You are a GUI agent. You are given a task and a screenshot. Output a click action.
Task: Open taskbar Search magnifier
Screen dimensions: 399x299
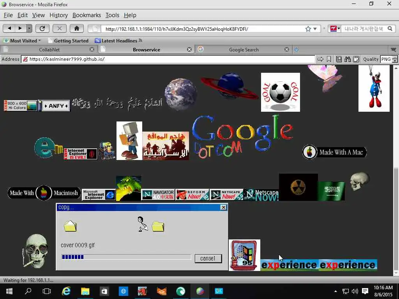point(28,291)
